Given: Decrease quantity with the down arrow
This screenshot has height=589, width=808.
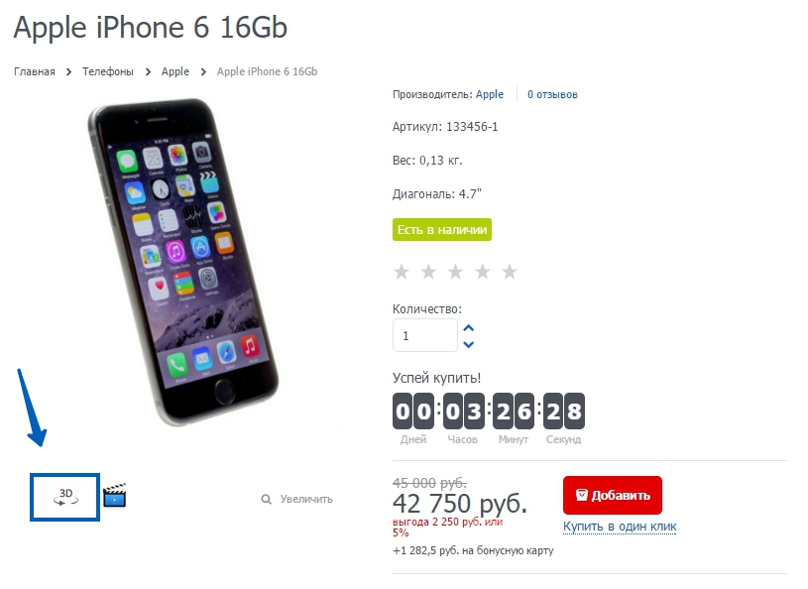Looking at the screenshot, I should [x=468, y=344].
